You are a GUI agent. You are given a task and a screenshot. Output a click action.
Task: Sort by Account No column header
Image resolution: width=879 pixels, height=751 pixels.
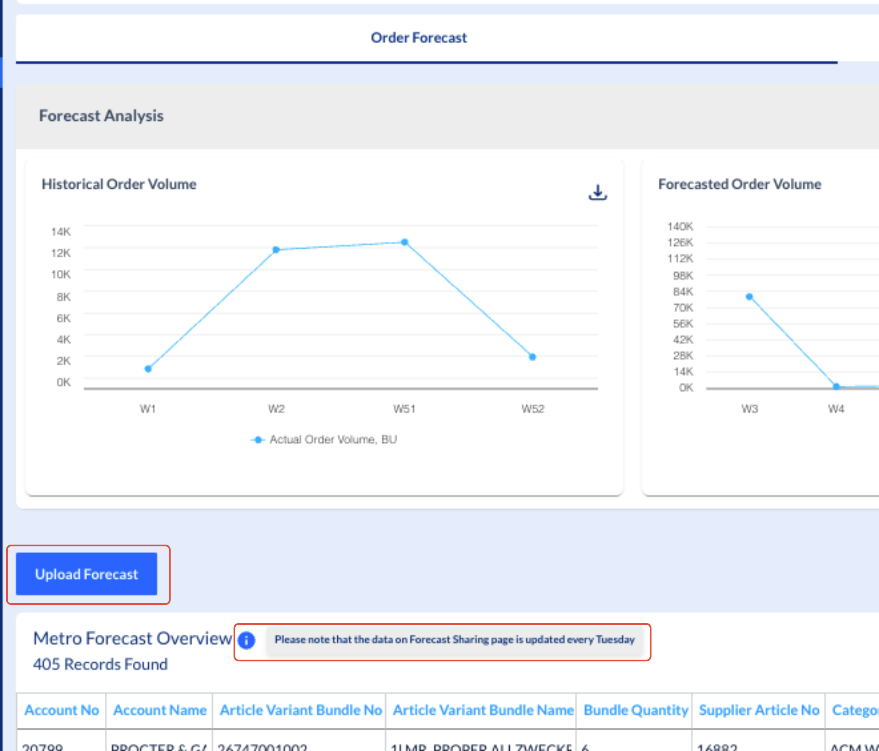coord(62,710)
